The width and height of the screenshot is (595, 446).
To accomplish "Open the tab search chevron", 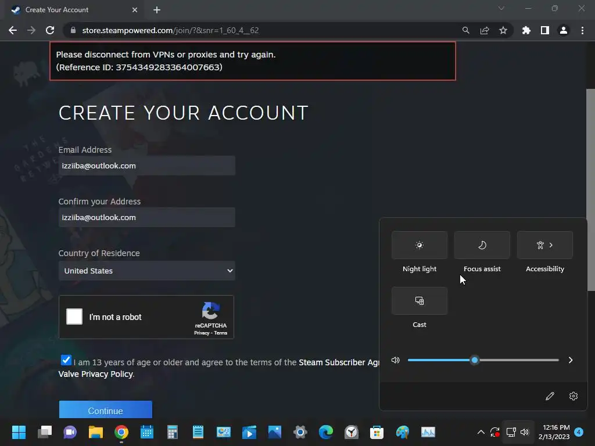I will pos(501,8).
